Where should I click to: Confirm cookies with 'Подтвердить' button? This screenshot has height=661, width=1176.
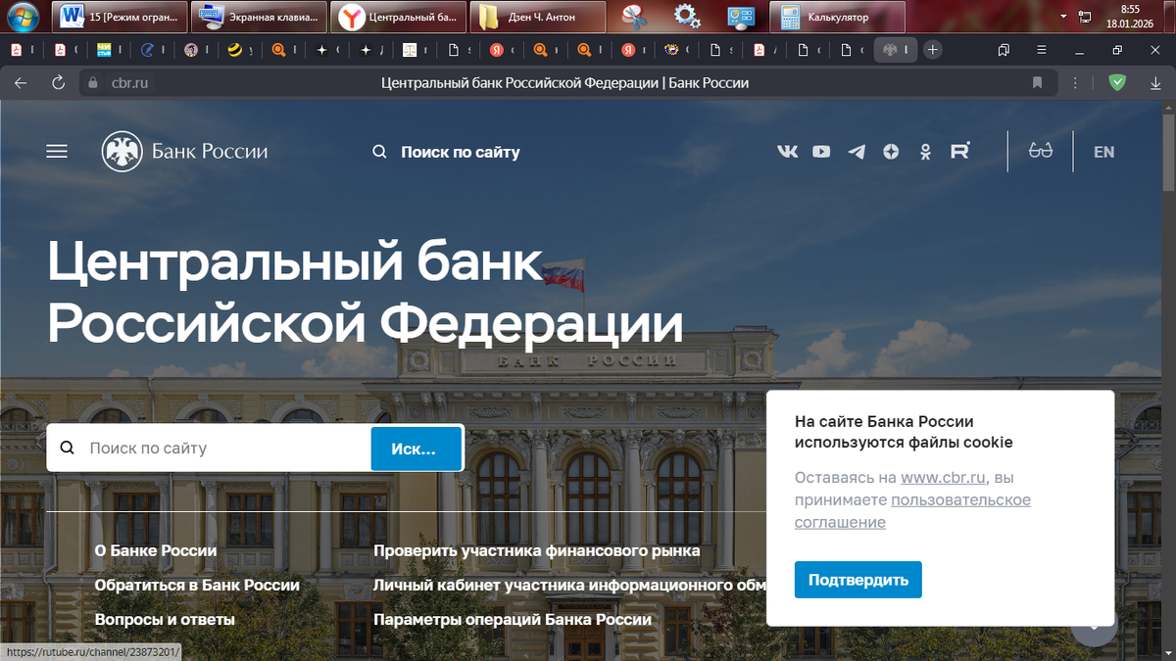[x=858, y=580]
